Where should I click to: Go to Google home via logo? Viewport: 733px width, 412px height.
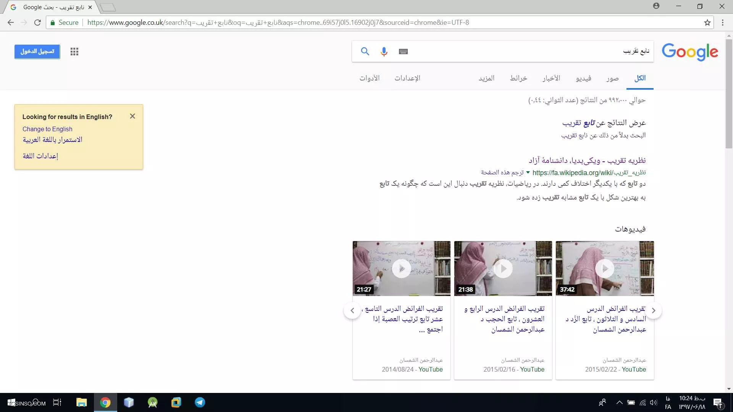(x=690, y=52)
